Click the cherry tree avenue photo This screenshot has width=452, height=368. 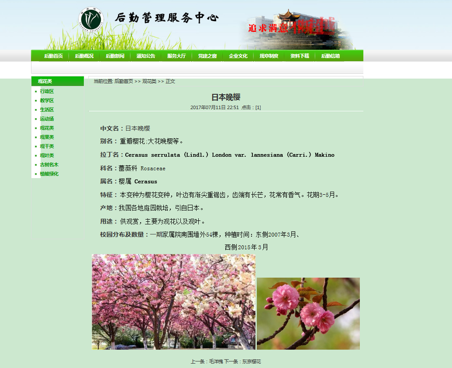pyautogui.click(x=173, y=302)
